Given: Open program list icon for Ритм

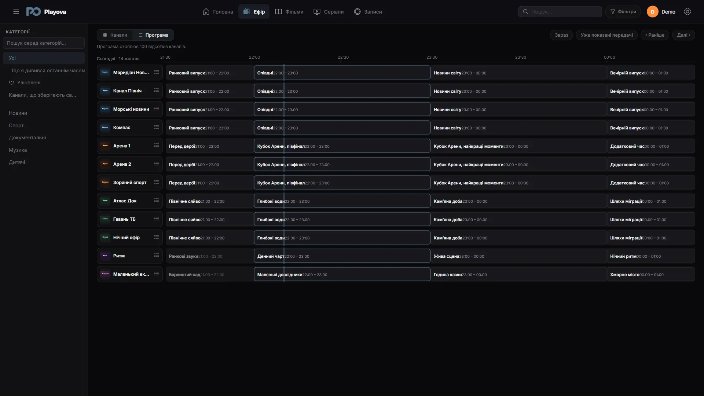Looking at the screenshot, I should point(157,256).
